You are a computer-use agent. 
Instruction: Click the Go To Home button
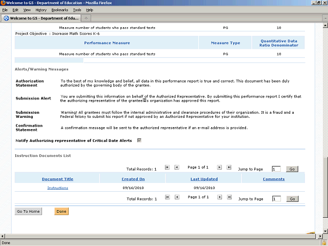pos(29,211)
